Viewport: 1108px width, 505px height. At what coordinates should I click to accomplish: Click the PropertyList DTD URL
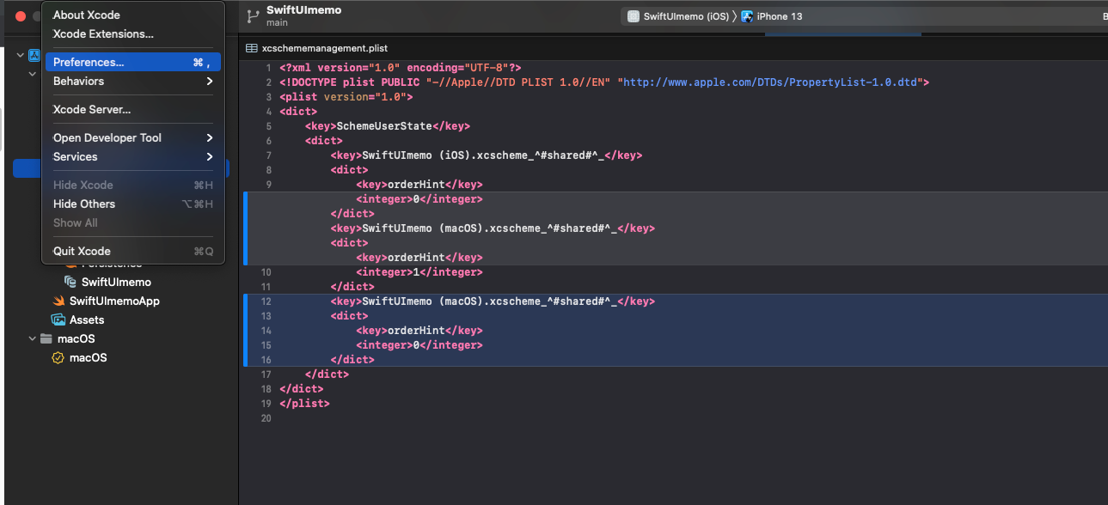click(769, 82)
